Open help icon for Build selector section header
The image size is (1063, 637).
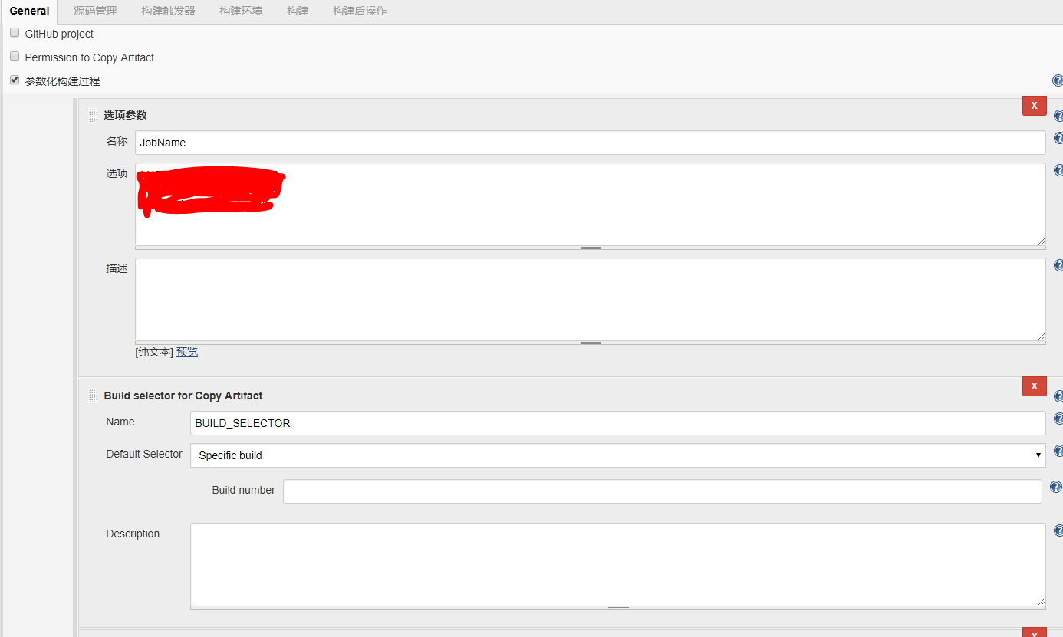tap(1058, 396)
